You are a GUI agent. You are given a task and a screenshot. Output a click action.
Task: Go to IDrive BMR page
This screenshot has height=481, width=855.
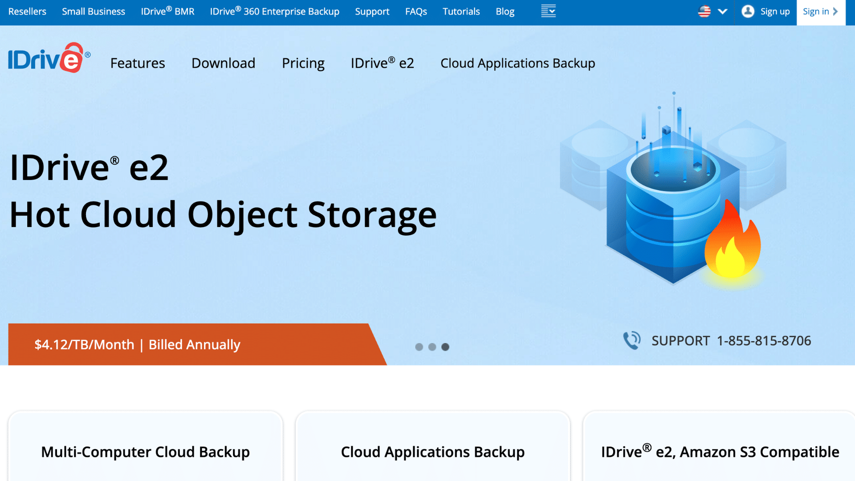click(x=167, y=11)
